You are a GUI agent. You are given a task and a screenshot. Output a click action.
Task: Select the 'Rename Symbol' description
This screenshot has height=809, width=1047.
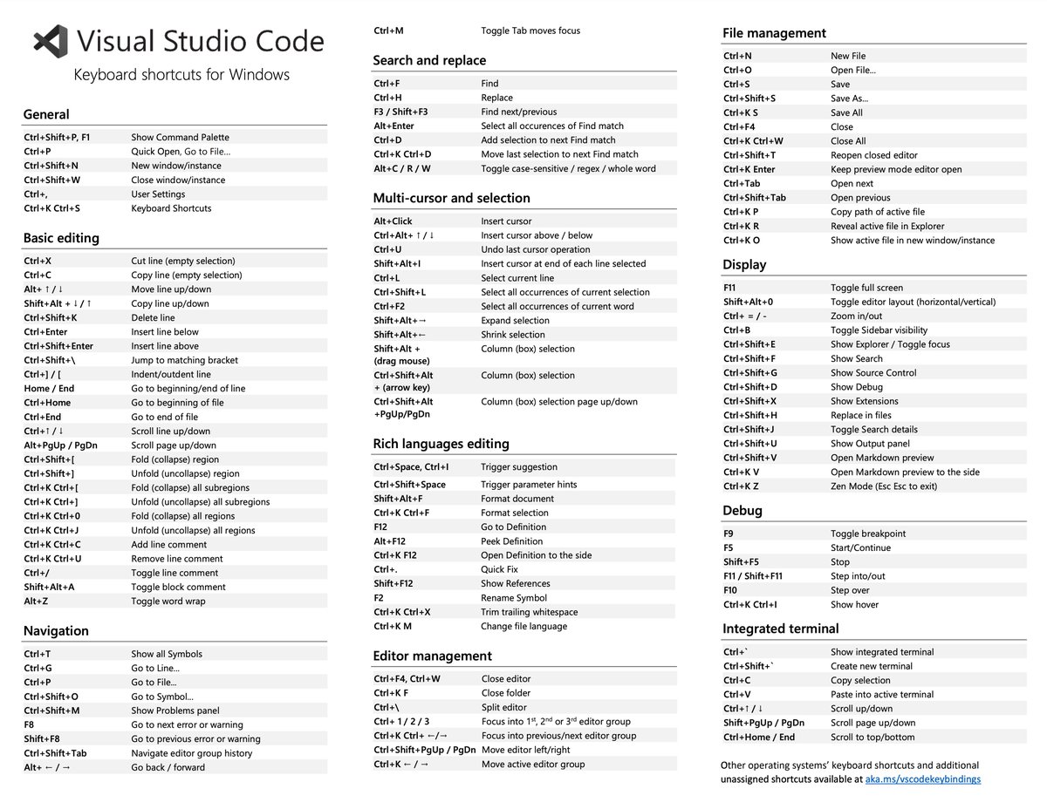[x=514, y=598]
